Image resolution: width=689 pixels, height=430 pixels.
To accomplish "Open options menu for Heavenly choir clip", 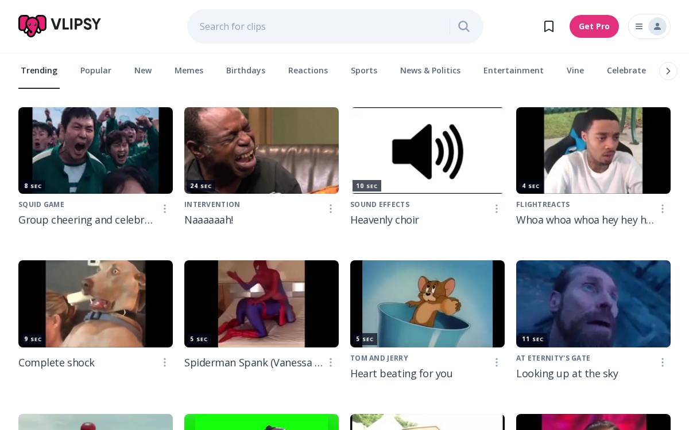I will [497, 209].
